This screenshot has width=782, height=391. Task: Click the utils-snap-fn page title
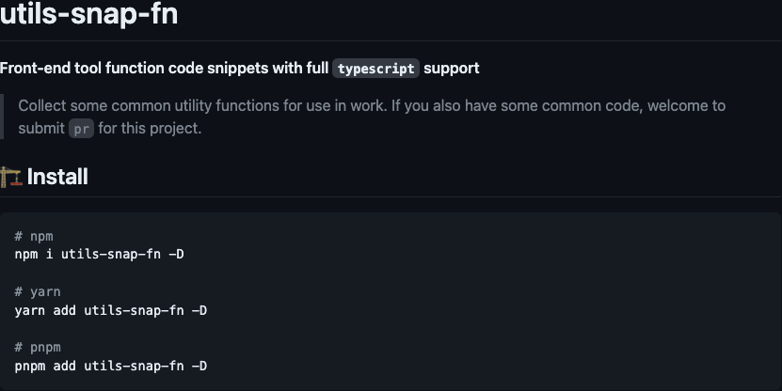(88, 13)
